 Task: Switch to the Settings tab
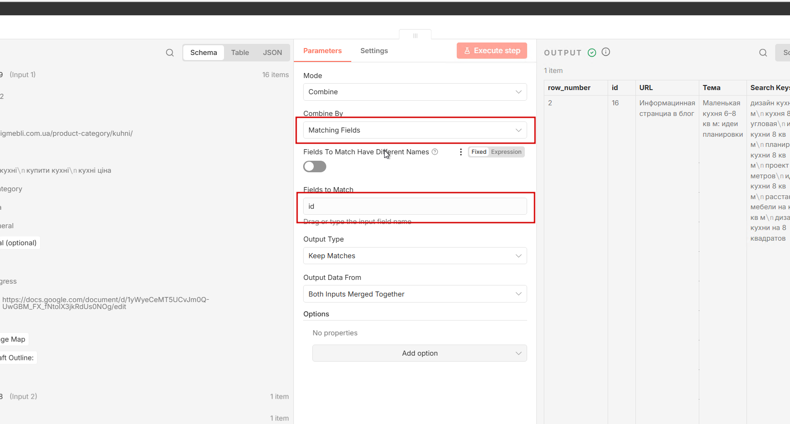point(374,51)
